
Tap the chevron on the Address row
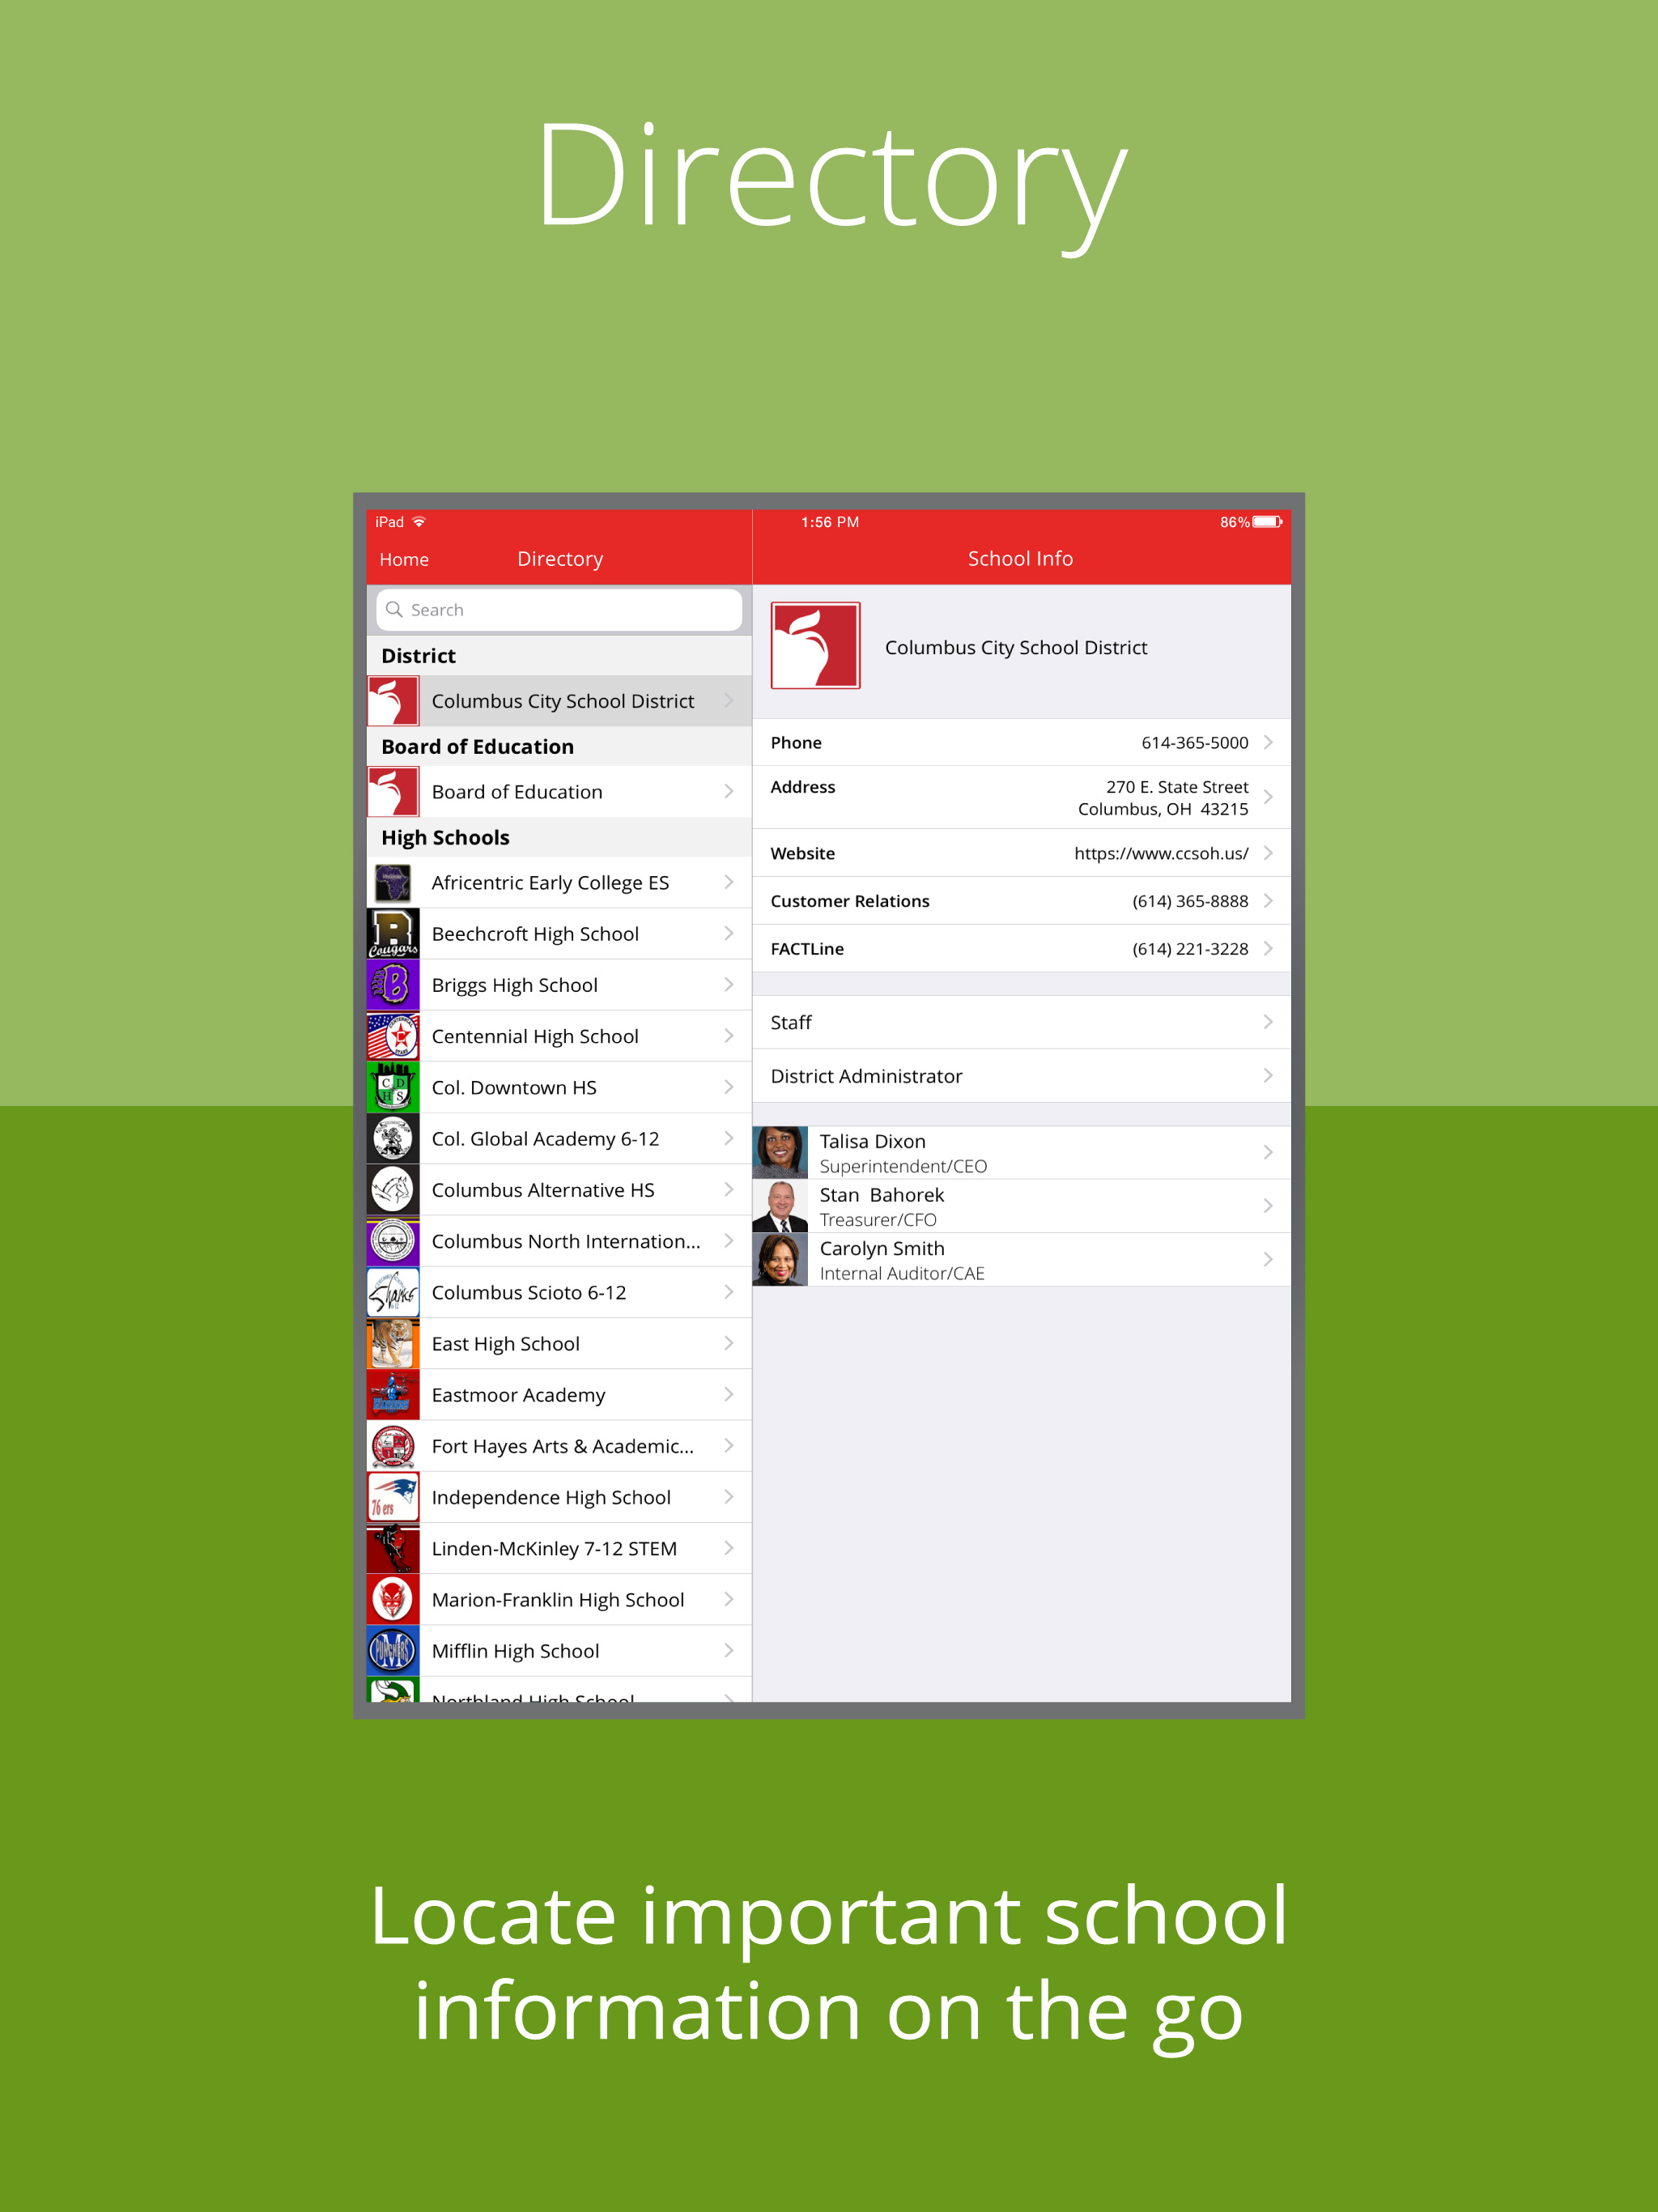[1268, 797]
